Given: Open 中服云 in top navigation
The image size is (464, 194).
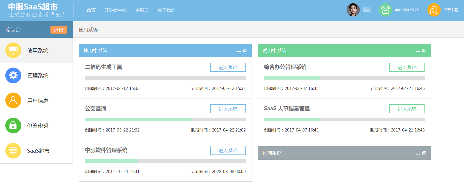Looking at the screenshot, I should tap(142, 10).
